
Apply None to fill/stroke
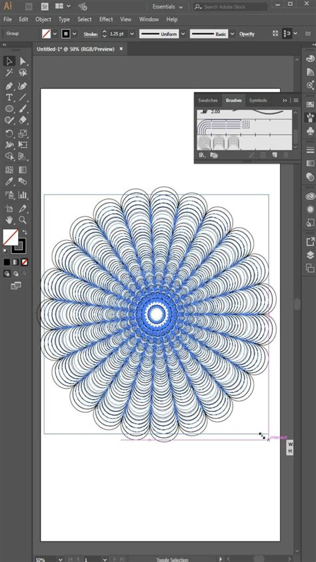tap(25, 262)
